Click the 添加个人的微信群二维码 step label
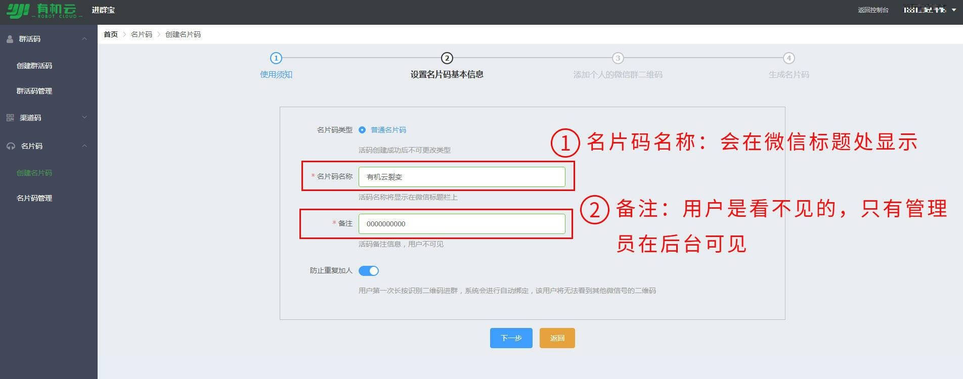The image size is (963, 379). click(618, 75)
